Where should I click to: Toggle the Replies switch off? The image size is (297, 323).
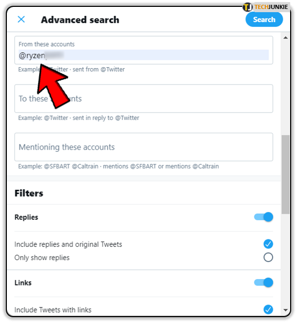point(264,217)
